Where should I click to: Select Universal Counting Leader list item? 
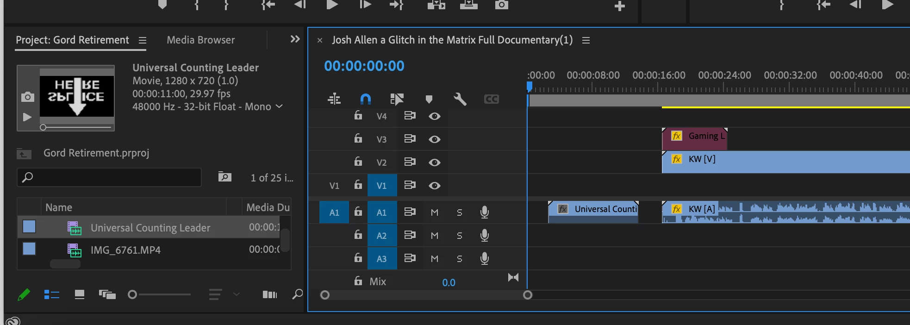coord(150,227)
